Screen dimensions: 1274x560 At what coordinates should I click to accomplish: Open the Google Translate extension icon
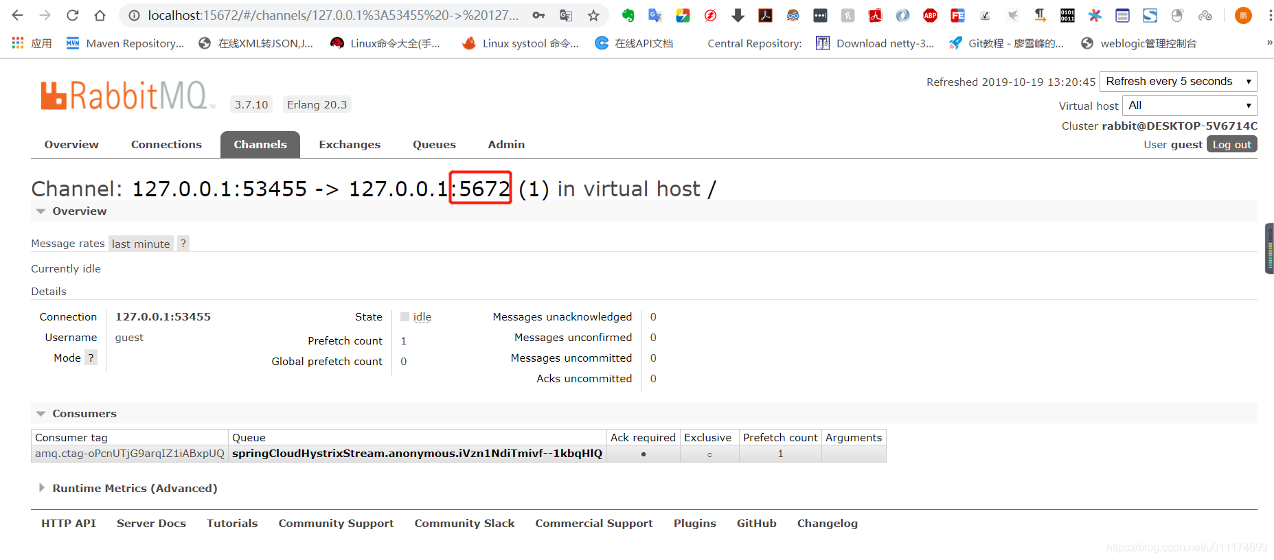click(x=655, y=15)
